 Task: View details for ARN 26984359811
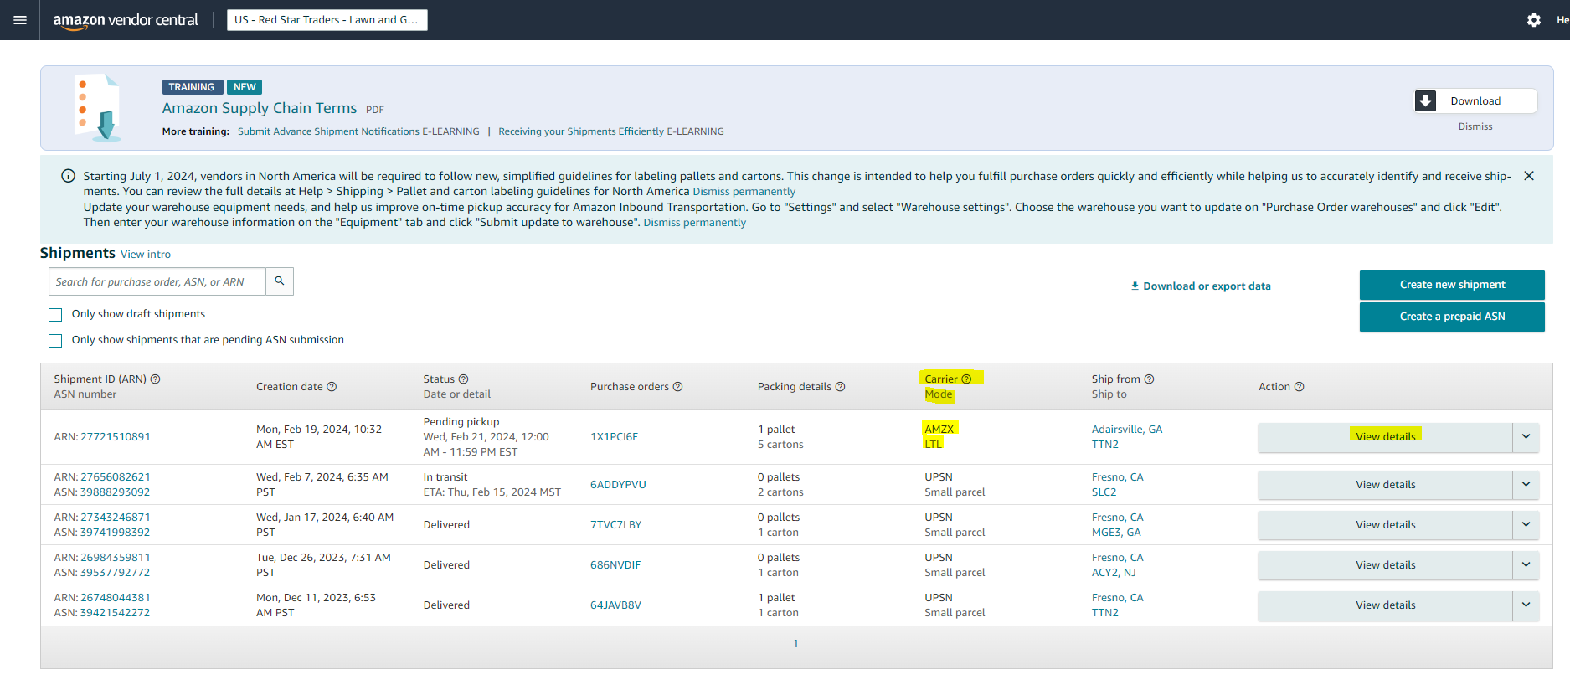point(1385,565)
